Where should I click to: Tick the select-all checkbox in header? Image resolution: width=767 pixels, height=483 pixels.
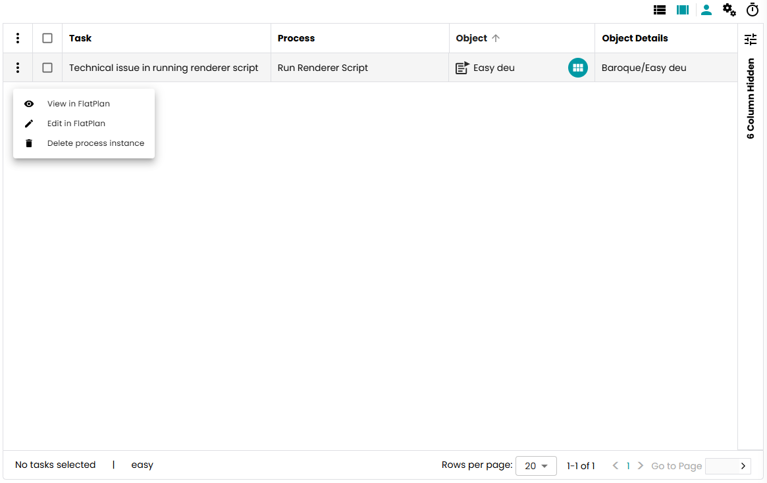(47, 38)
